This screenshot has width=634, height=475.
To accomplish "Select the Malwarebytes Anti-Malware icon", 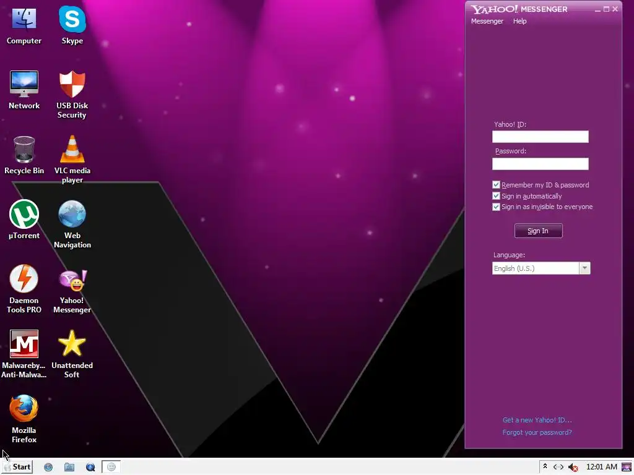I will tap(24, 354).
